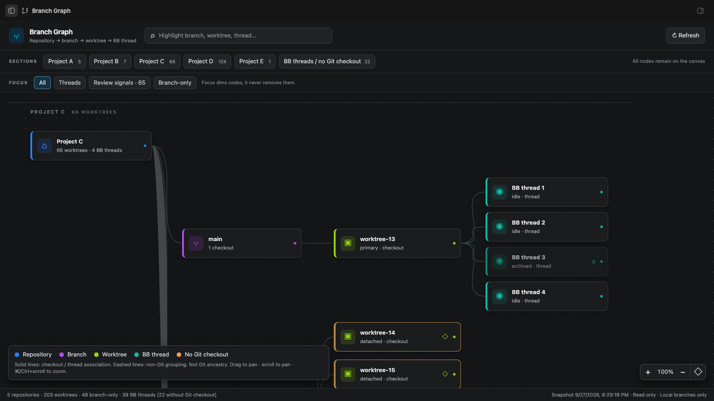714x401 pixels.
Task: Click the 'PROJECT C' section heading
Action: tap(48, 112)
